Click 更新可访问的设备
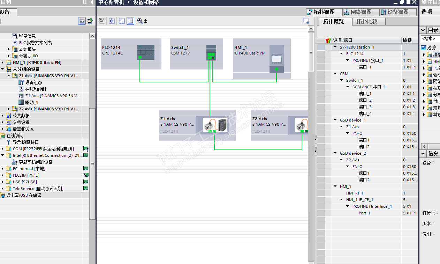The image size is (440, 264). click(36, 162)
